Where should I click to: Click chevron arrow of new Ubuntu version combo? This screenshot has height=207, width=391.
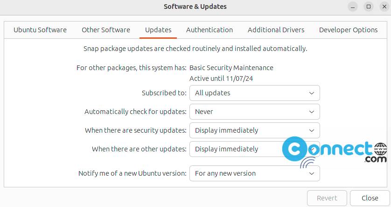[312, 173]
